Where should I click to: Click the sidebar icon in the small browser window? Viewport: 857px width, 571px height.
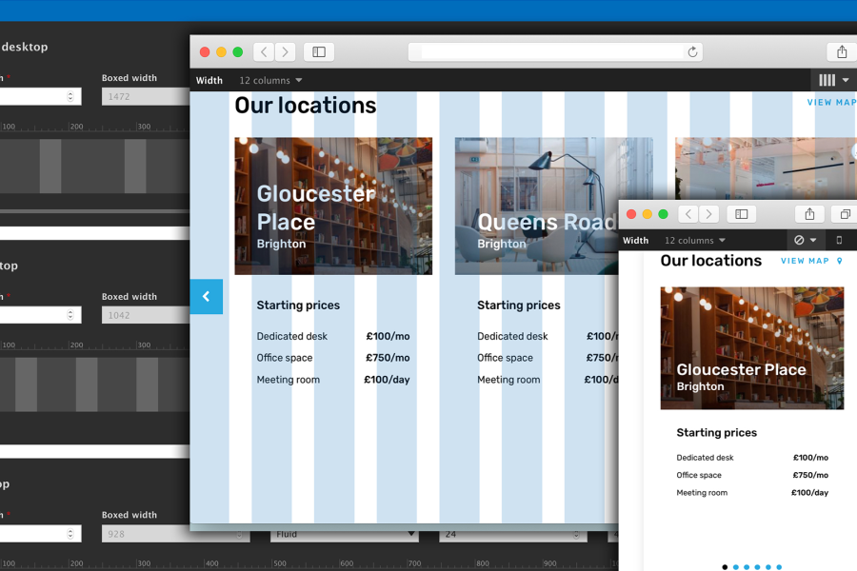(x=741, y=214)
